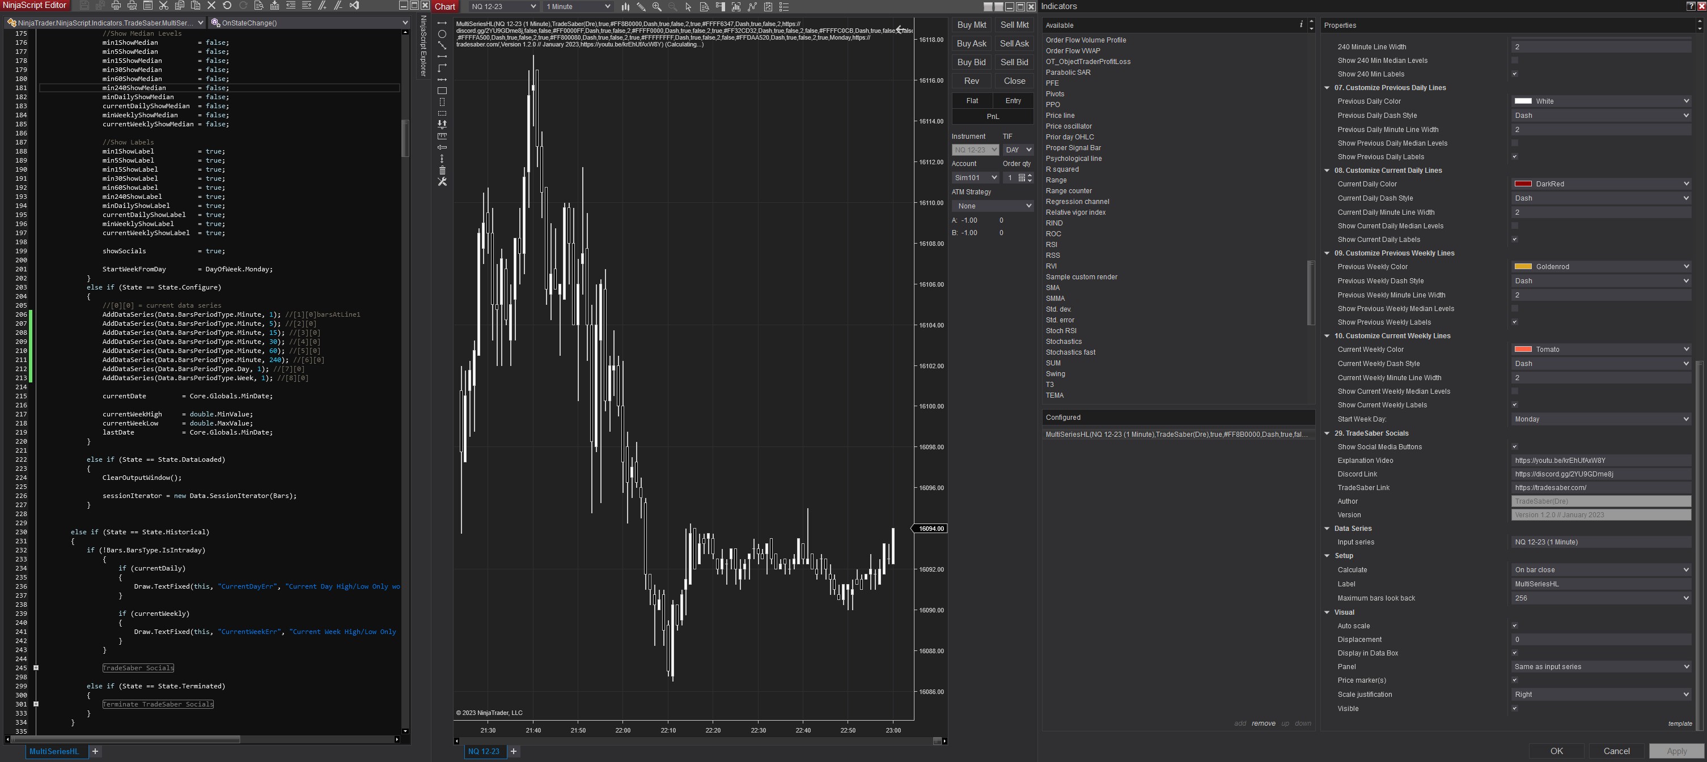Switch to the MultiSeriesHL editor tab

(54, 751)
